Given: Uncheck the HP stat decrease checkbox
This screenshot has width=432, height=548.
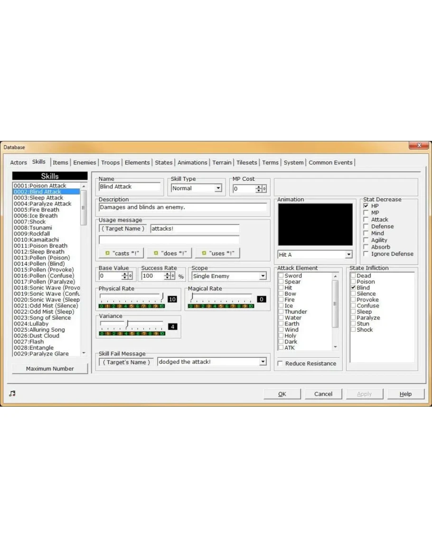Looking at the screenshot, I should coord(366,206).
